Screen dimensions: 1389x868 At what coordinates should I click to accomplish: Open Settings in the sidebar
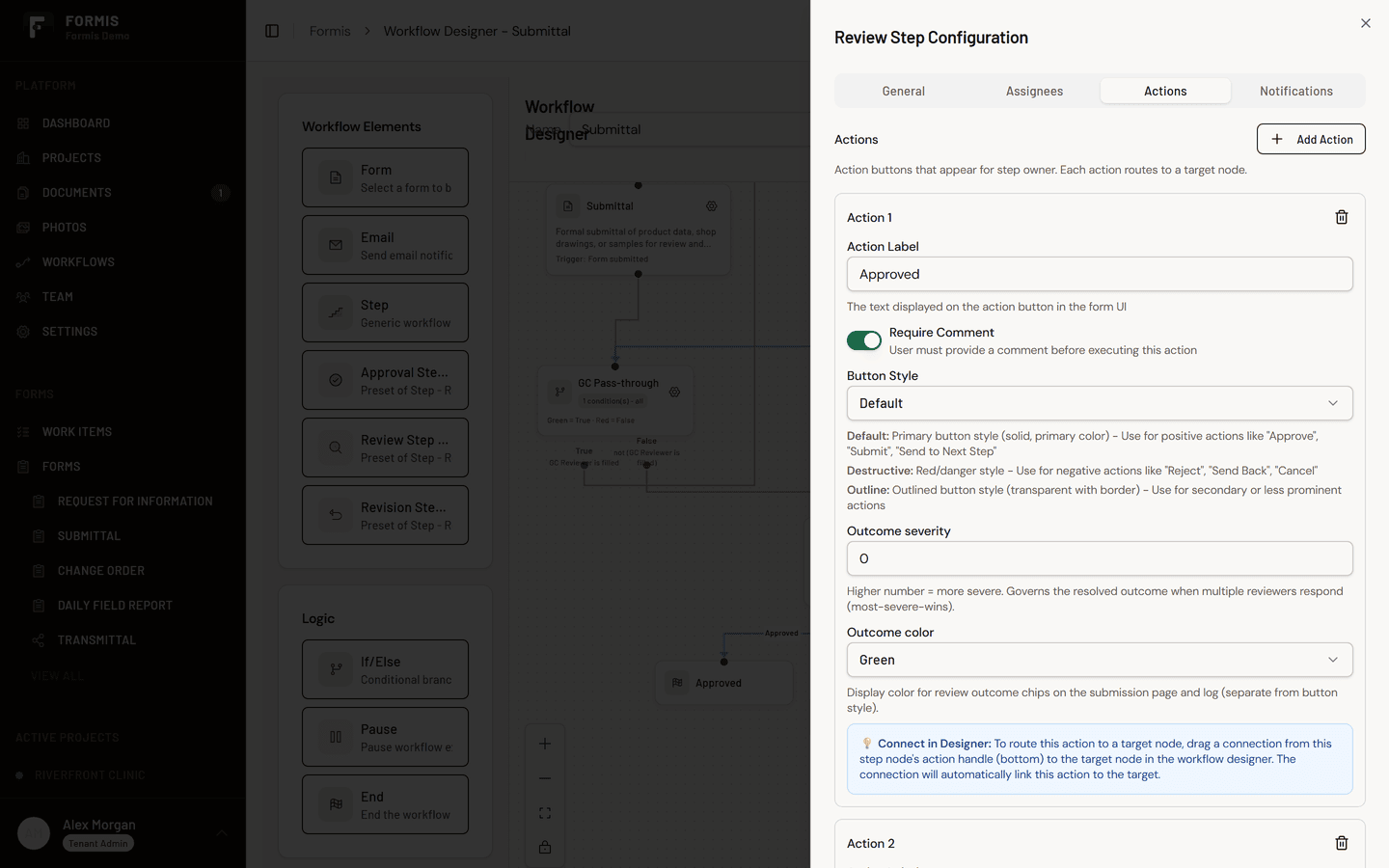[x=123, y=332]
